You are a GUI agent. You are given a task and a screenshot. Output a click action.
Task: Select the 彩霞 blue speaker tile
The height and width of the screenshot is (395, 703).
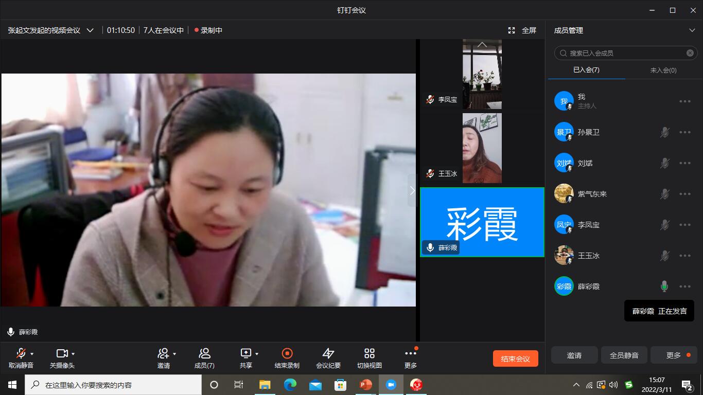tap(482, 222)
